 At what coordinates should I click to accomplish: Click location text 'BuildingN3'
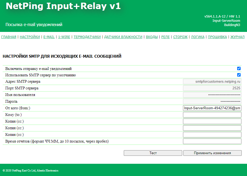[x=232, y=25]
